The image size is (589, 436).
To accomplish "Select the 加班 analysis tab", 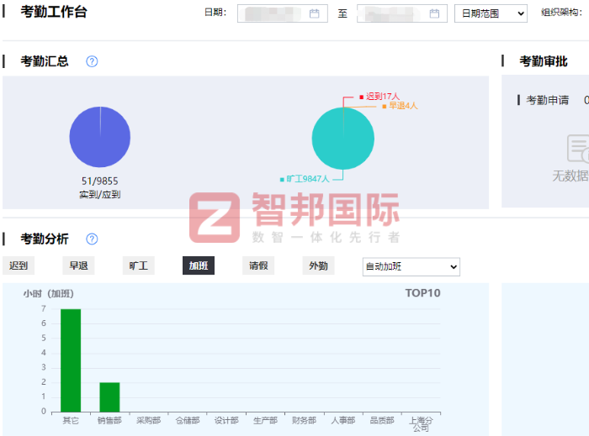I will tap(199, 266).
